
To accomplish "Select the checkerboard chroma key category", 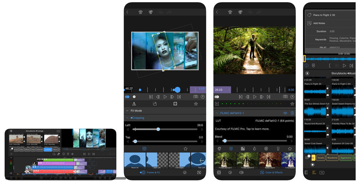I will (x=243, y=148).
